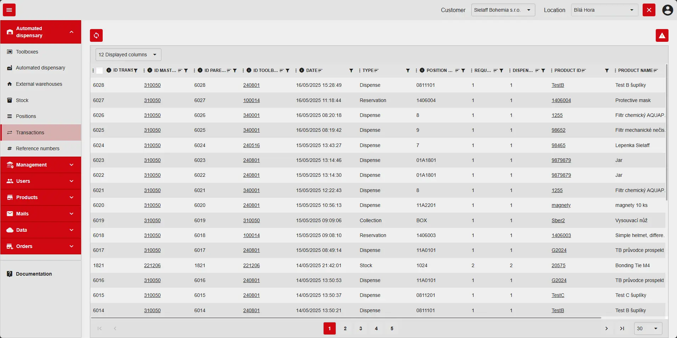
Task: Click the info icon beside ID MAST header
Action: pos(150,71)
